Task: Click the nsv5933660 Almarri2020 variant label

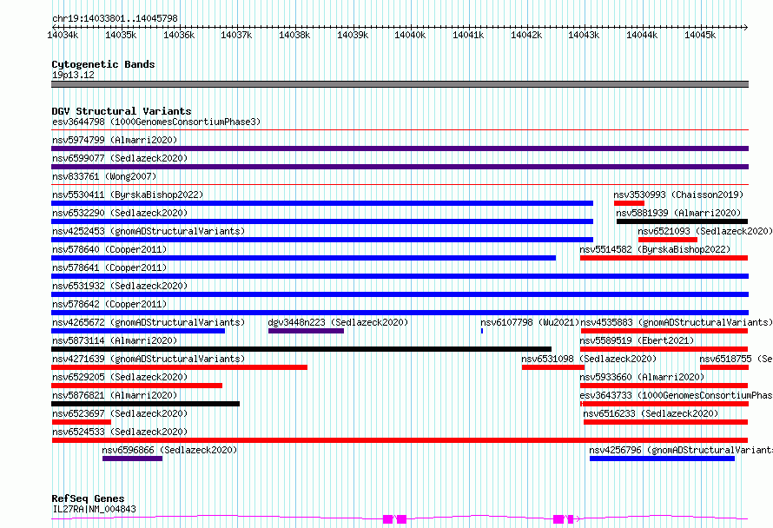Action: point(642,377)
